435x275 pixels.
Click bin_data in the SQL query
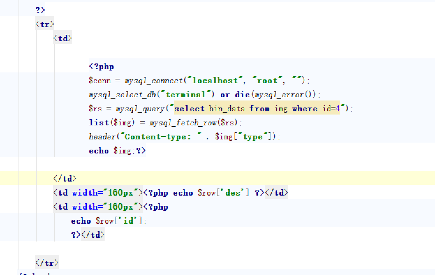[x=227, y=109]
